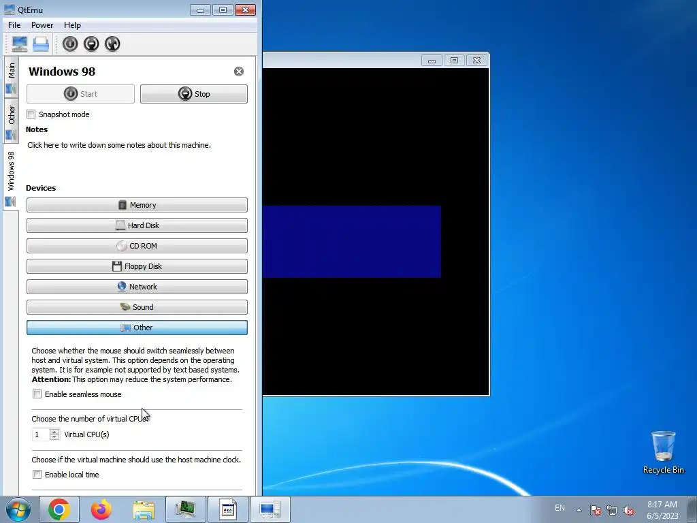Click the muted volume tray icon
This screenshot has width=697, height=523.
pyautogui.click(x=628, y=510)
